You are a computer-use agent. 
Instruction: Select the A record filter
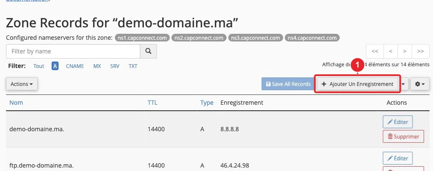[x=55, y=66]
